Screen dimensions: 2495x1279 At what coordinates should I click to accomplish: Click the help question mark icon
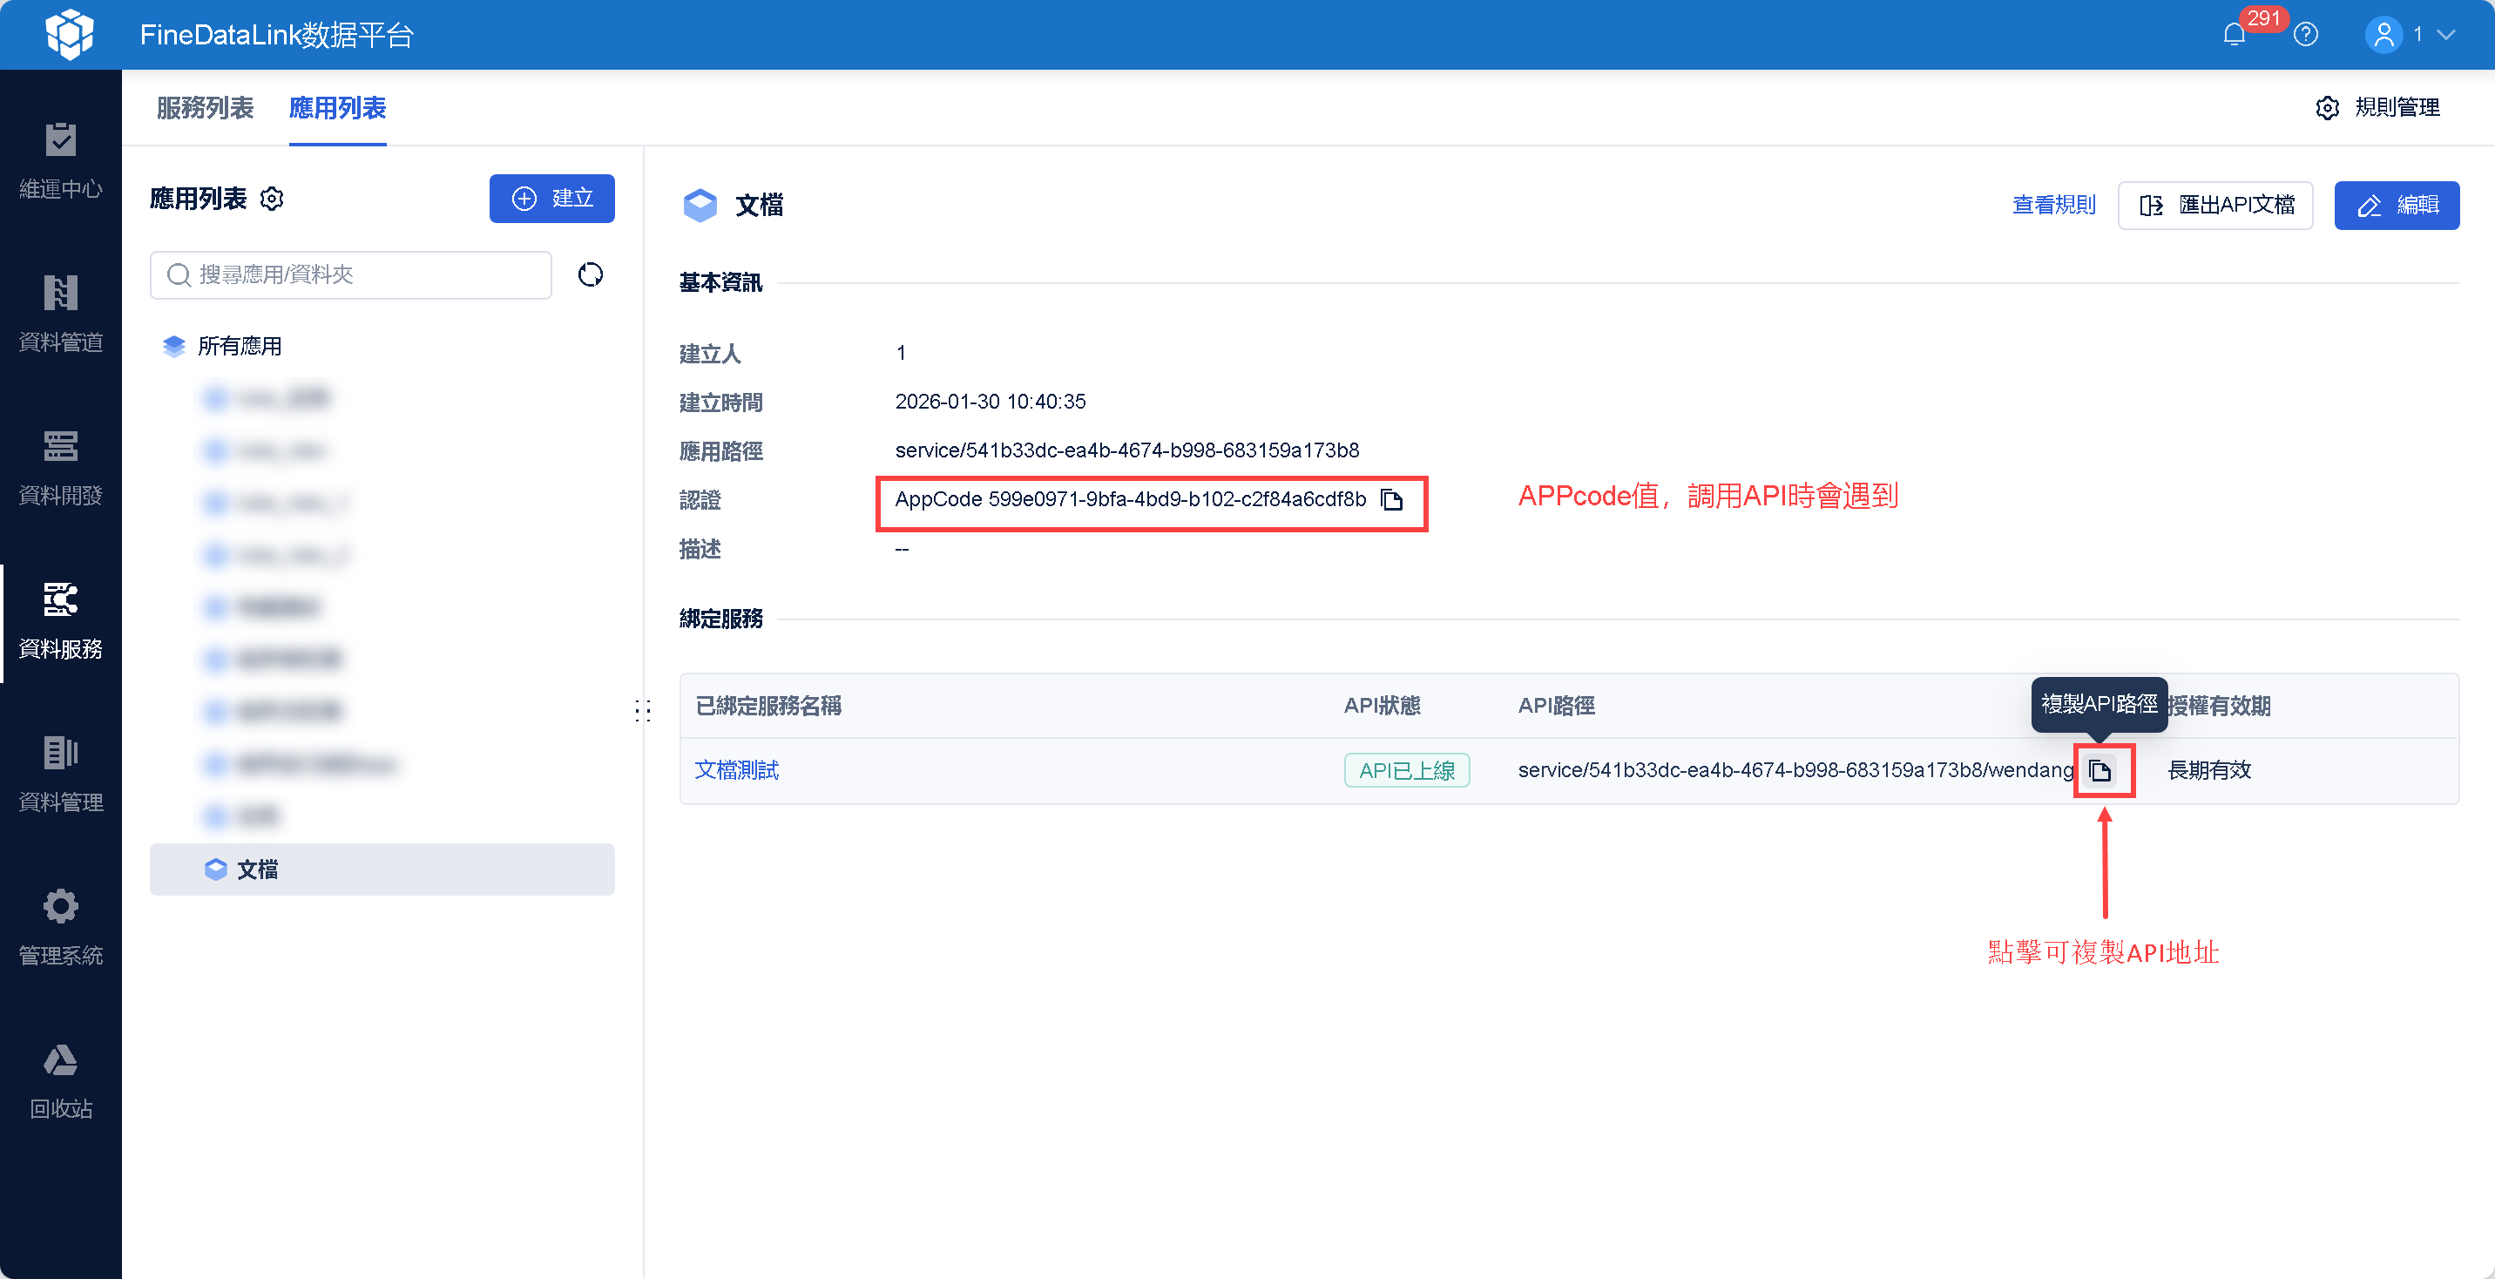(2306, 35)
